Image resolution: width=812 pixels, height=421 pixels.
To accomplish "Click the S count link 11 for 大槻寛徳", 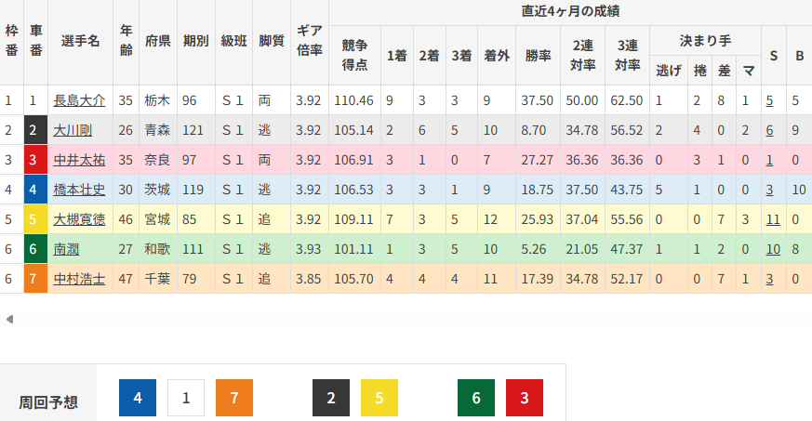I will tap(773, 219).
